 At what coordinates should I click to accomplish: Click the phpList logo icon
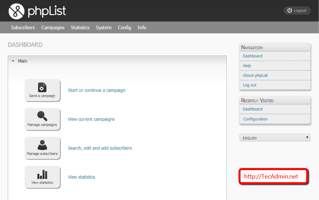tap(17, 11)
